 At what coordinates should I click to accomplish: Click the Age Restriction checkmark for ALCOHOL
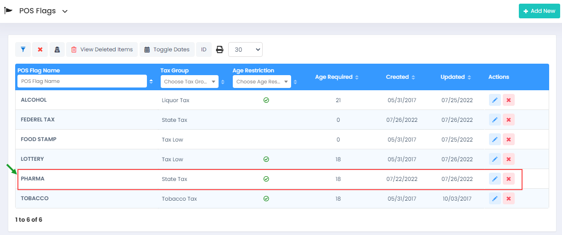266,100
